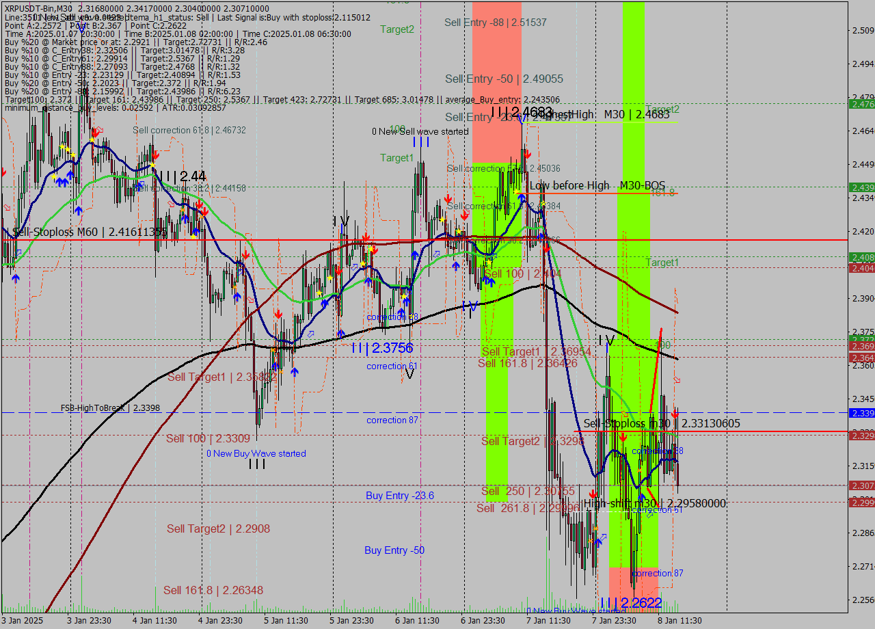Click the 2.256 price scale value
This screenshot has width=875, height=629.
863,600
